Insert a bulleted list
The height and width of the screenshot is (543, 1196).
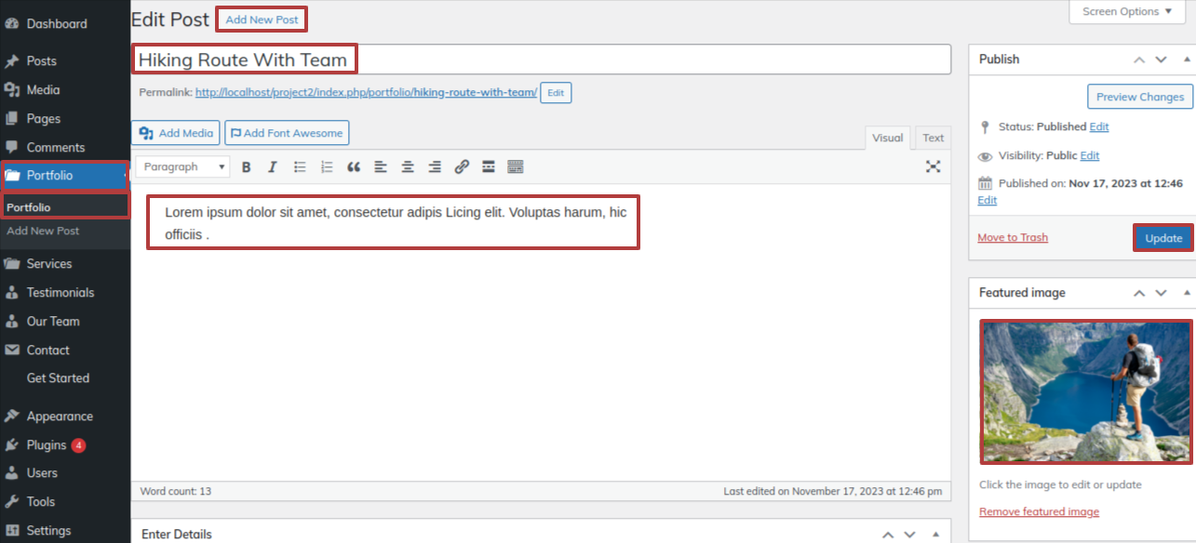(300, 167)
